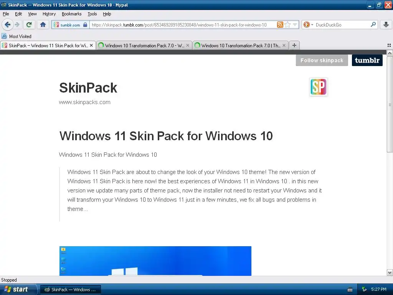Open the View menu

32,14
